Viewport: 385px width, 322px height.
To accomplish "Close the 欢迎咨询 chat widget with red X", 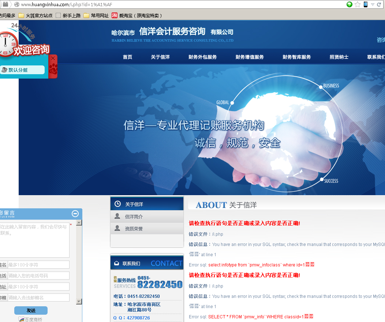I will (x=53, y=58).
